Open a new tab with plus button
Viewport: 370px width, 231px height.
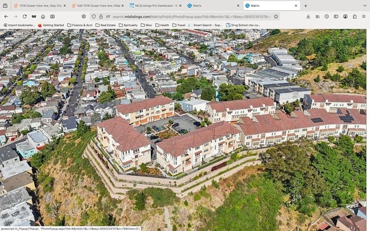click(306, 6)
